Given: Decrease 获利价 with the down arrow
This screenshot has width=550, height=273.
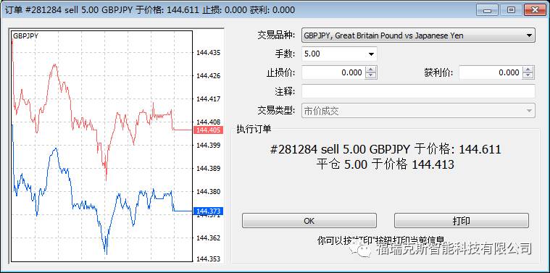Looking at the screenshot, I should click(x=528, y=76).
